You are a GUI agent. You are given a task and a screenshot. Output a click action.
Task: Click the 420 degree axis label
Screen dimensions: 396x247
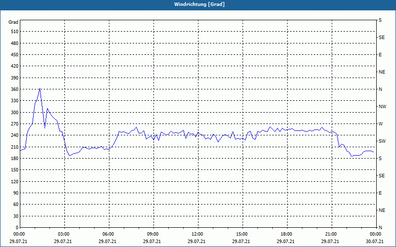pyautogui.click(x=15, y=66)
